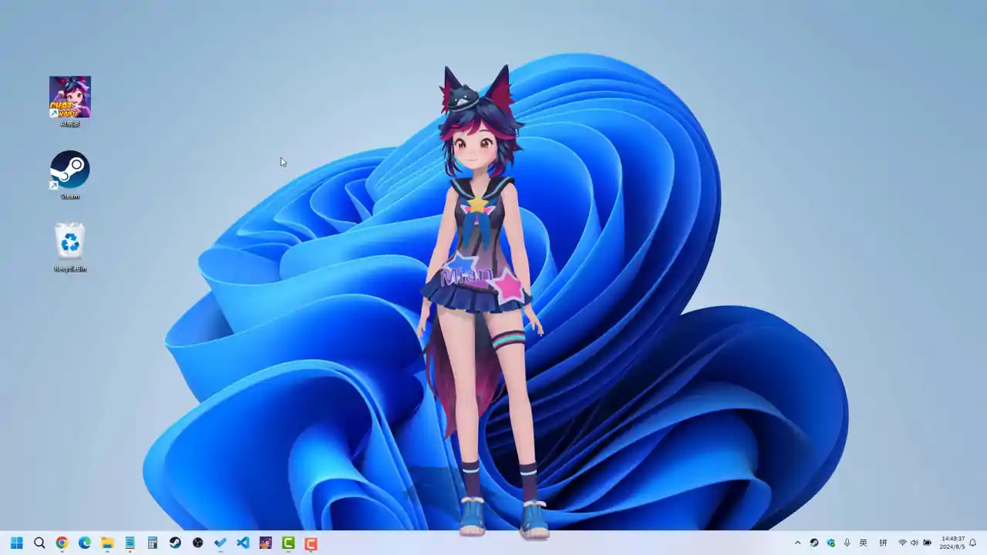Expand the hidden system tray icons
Viewport: 987px width, 555px height.
tap(797, 543)
